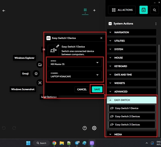Close the Easy-Switch 1 Device dialog
The width and height of the screenshot is (161, 147).
(101, 38)
